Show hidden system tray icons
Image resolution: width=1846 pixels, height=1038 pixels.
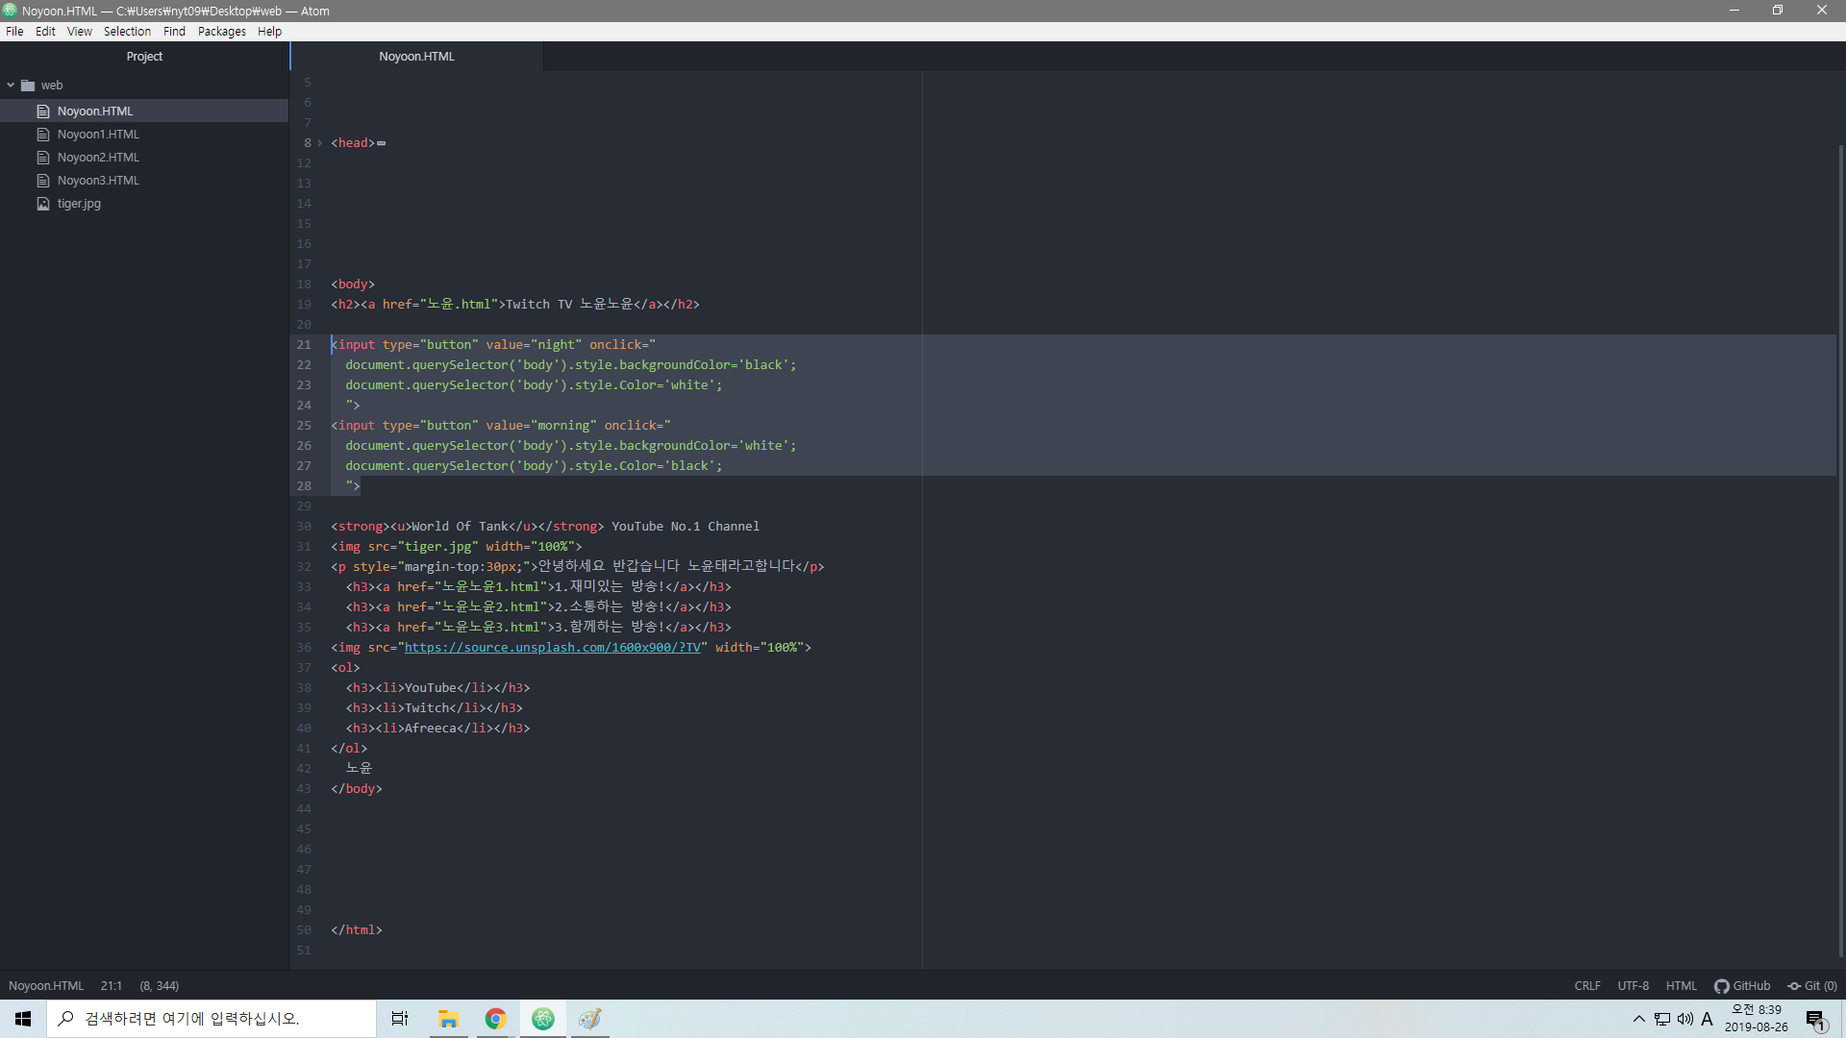[x=1638, y=1019]
